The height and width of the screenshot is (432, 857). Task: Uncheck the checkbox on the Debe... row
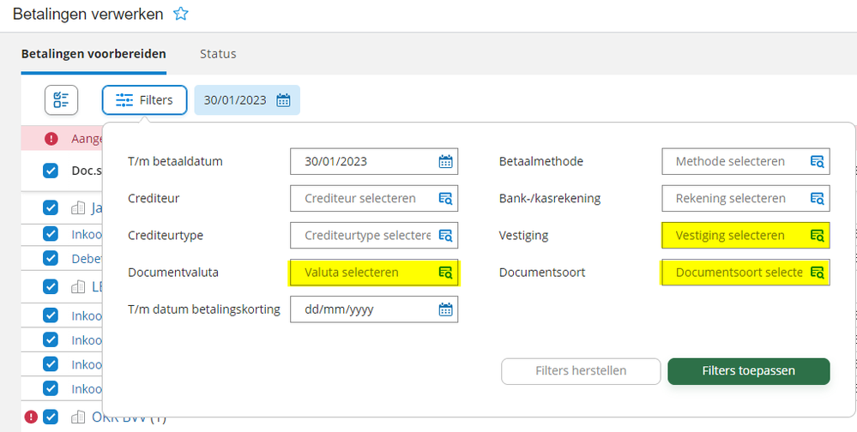pyautogui.click(x=51, y=258)
